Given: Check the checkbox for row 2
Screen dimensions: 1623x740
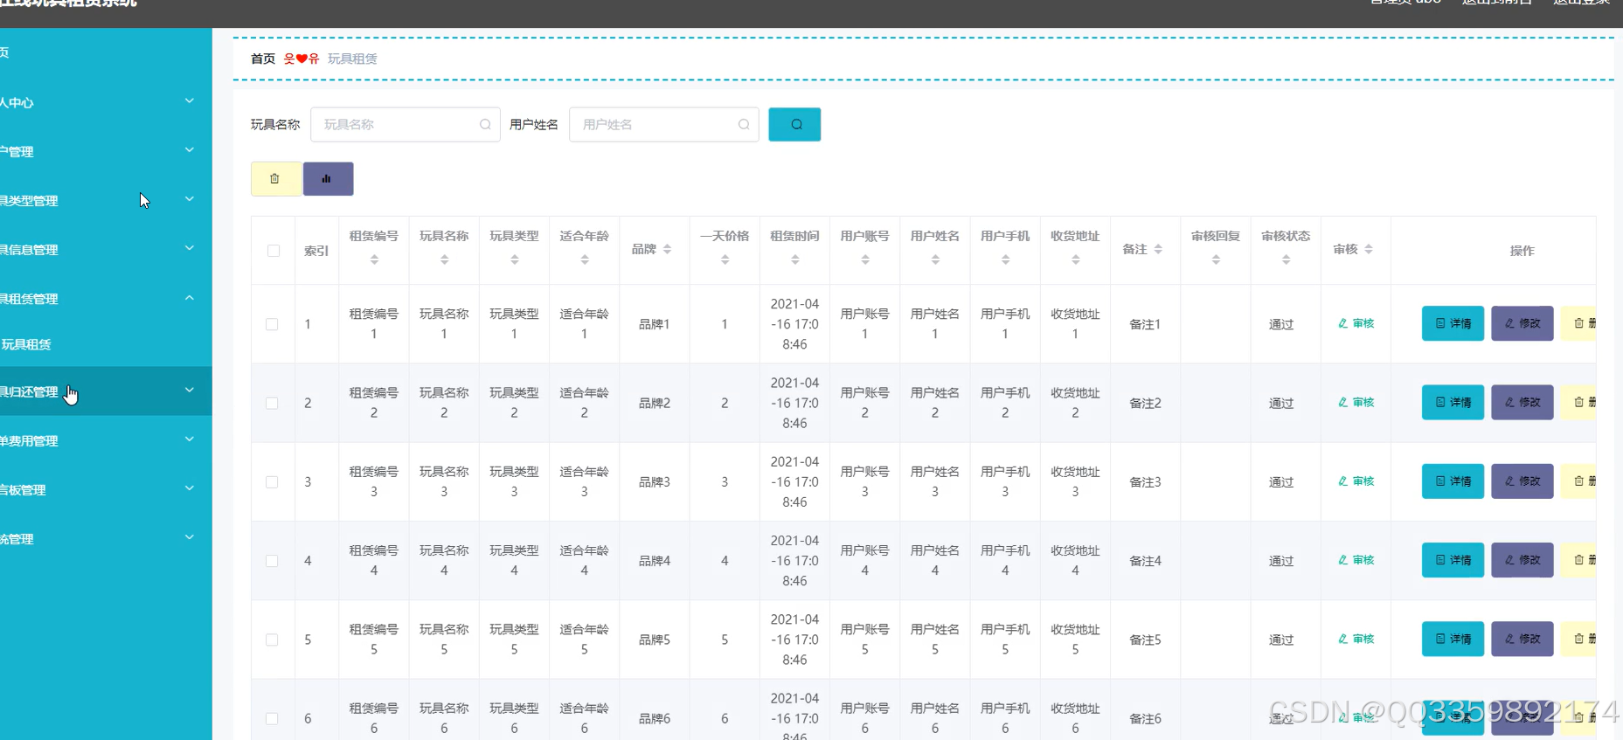Looking at the screenshot, I should pyautogui.click(x=272, y=403).
